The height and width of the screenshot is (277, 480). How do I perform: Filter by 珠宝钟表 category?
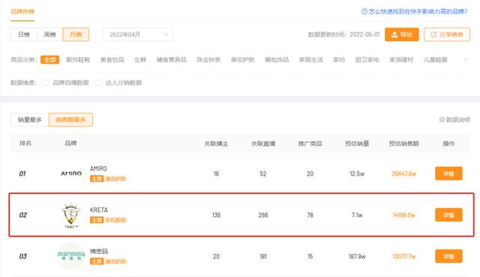pos(208,60)
